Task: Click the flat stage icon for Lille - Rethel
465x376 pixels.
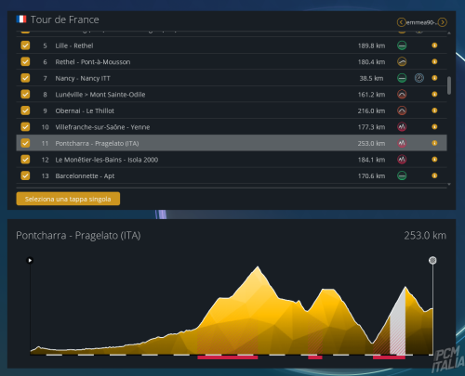Action: pos(402,45)
